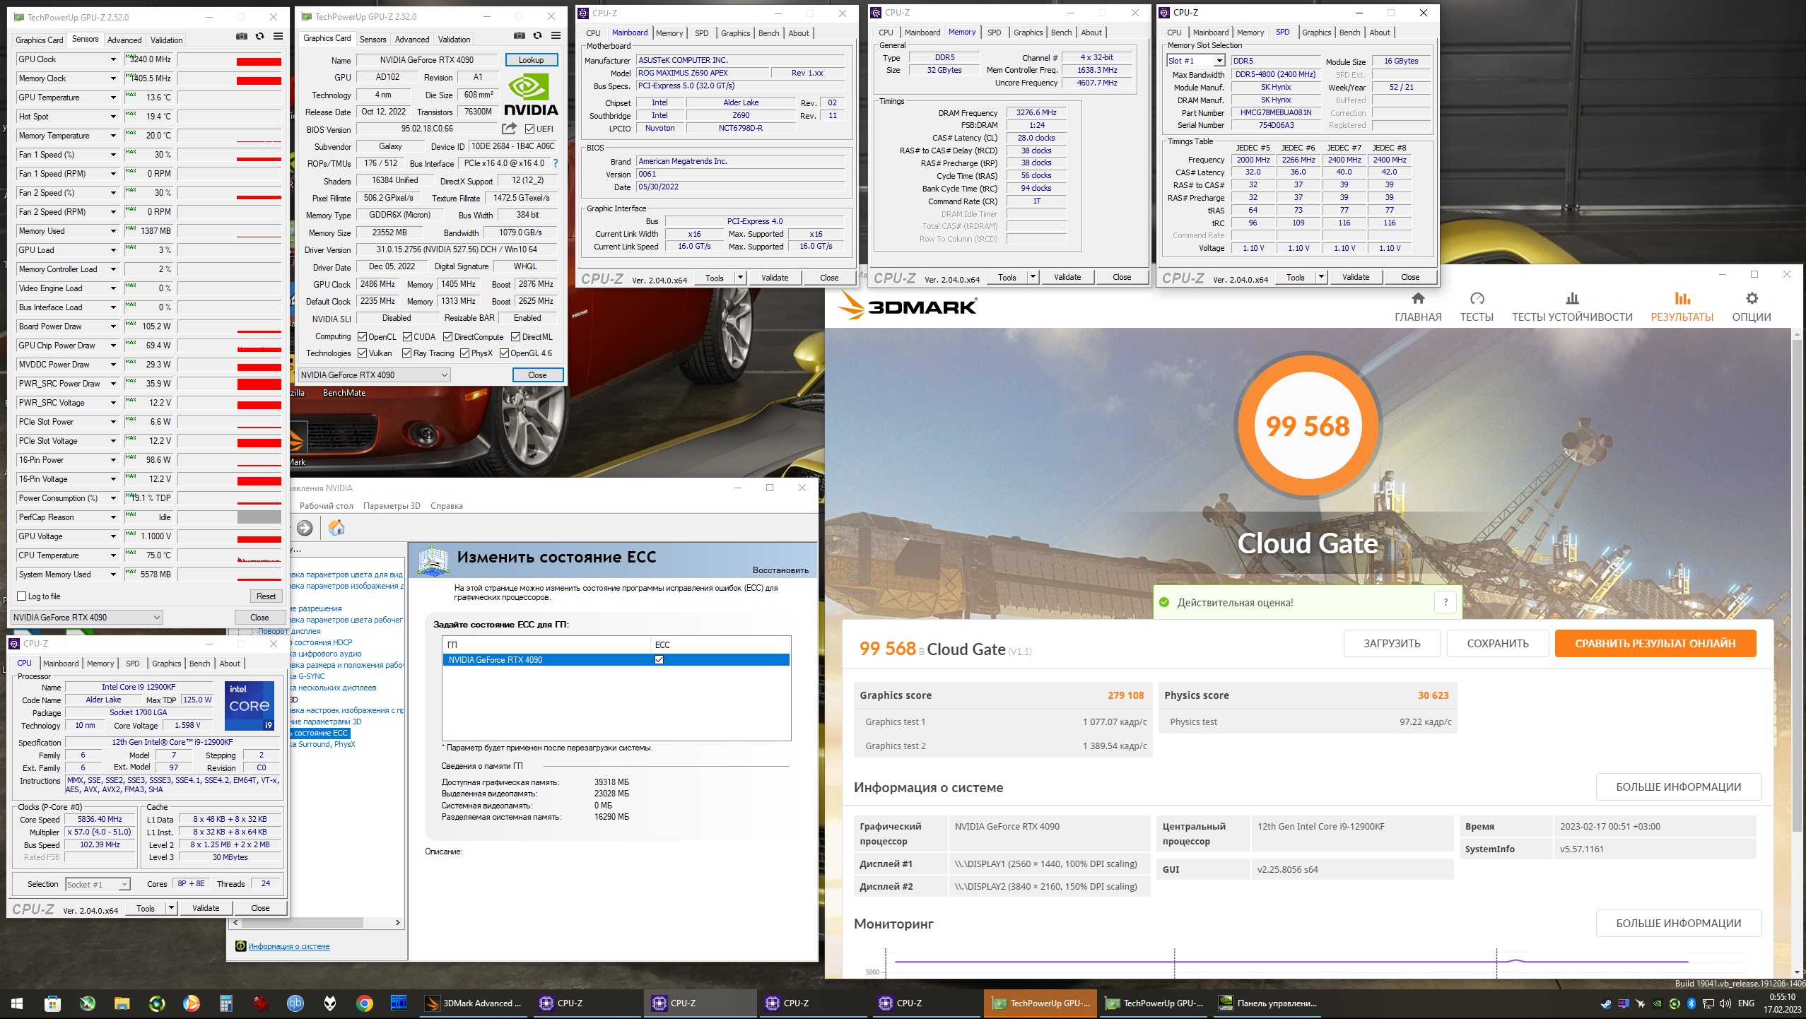Viewport: 1806px width, 1019px height.
Task: Enable the Log to file checkbox
Action: (x=22, y=596)
